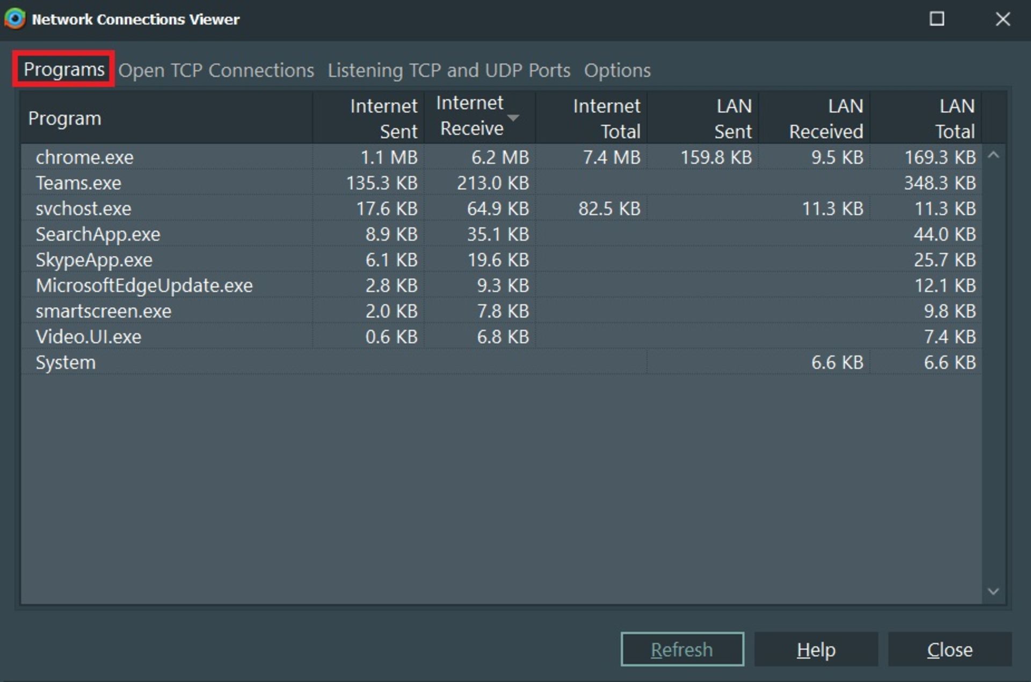Click chrome.exe LAN Sent 159.8 KB
Viewport: 1031px width, 682px height.
click(716, 157)
